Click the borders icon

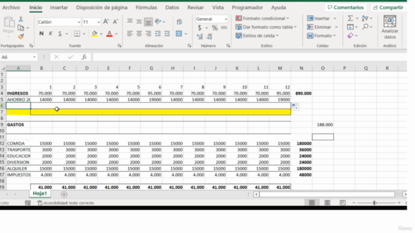77,34
